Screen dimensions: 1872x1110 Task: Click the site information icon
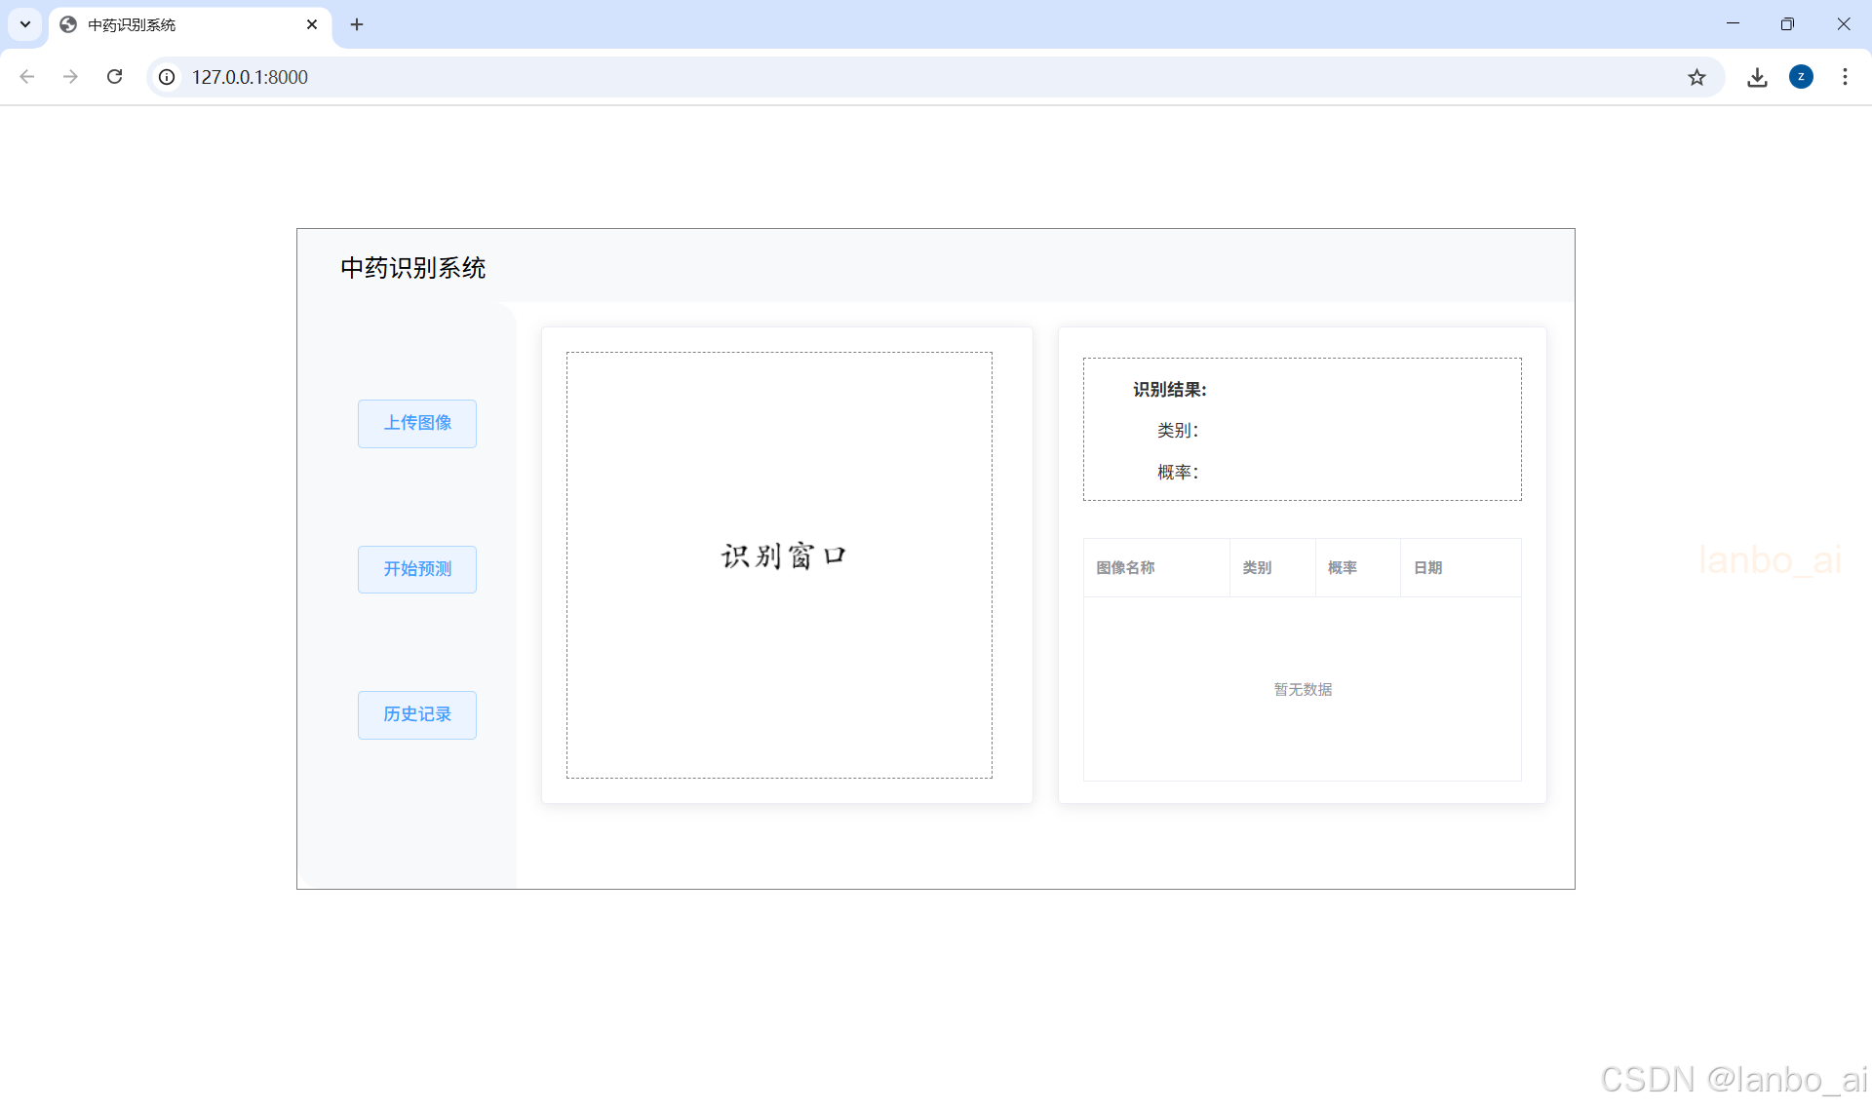tap(168, 77)
